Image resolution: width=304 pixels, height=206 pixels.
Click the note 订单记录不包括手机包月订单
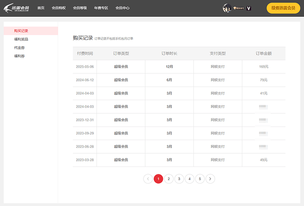[x=114, y=39]
